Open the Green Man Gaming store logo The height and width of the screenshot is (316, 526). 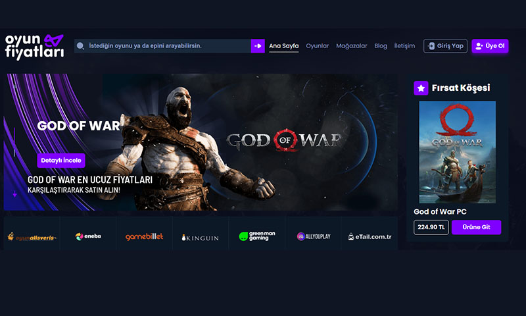click(257, 236)
